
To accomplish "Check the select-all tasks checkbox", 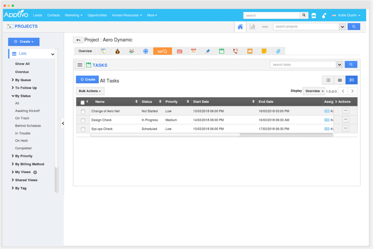I will click(x=83, y=102).
